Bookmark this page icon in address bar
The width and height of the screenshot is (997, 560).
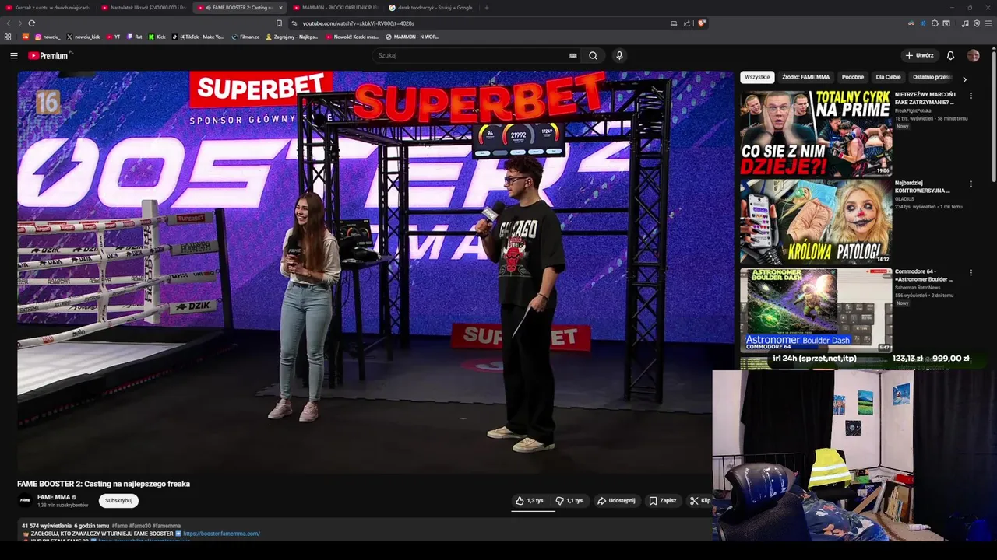pyautogui.click(x=279, y=23)
